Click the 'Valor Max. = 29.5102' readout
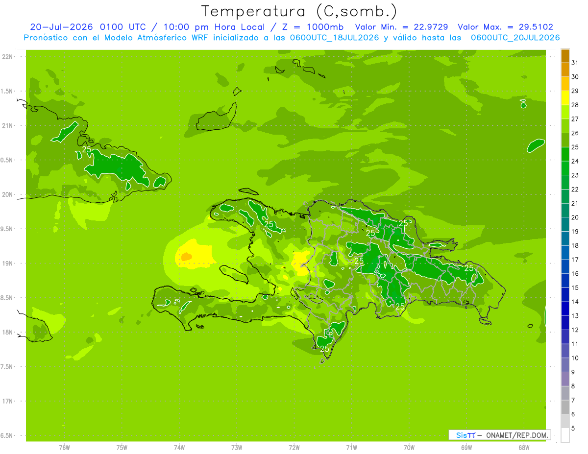 [x=506, y=27]
